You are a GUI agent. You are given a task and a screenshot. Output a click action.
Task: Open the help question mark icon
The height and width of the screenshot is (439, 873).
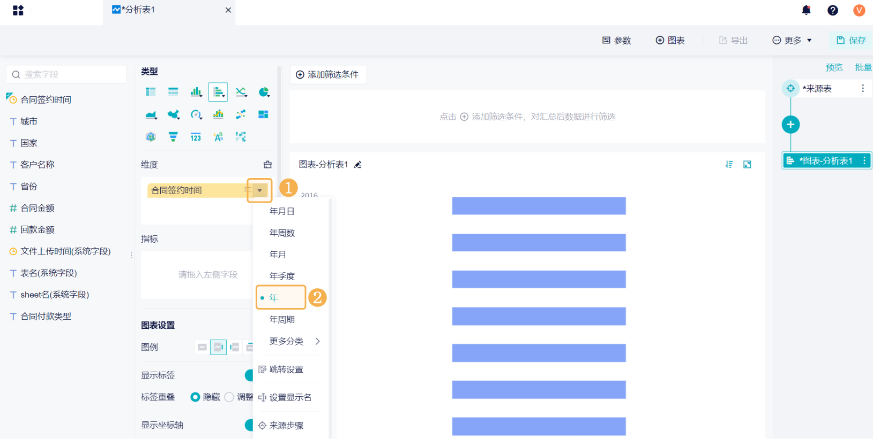click(x=833, y=10)
